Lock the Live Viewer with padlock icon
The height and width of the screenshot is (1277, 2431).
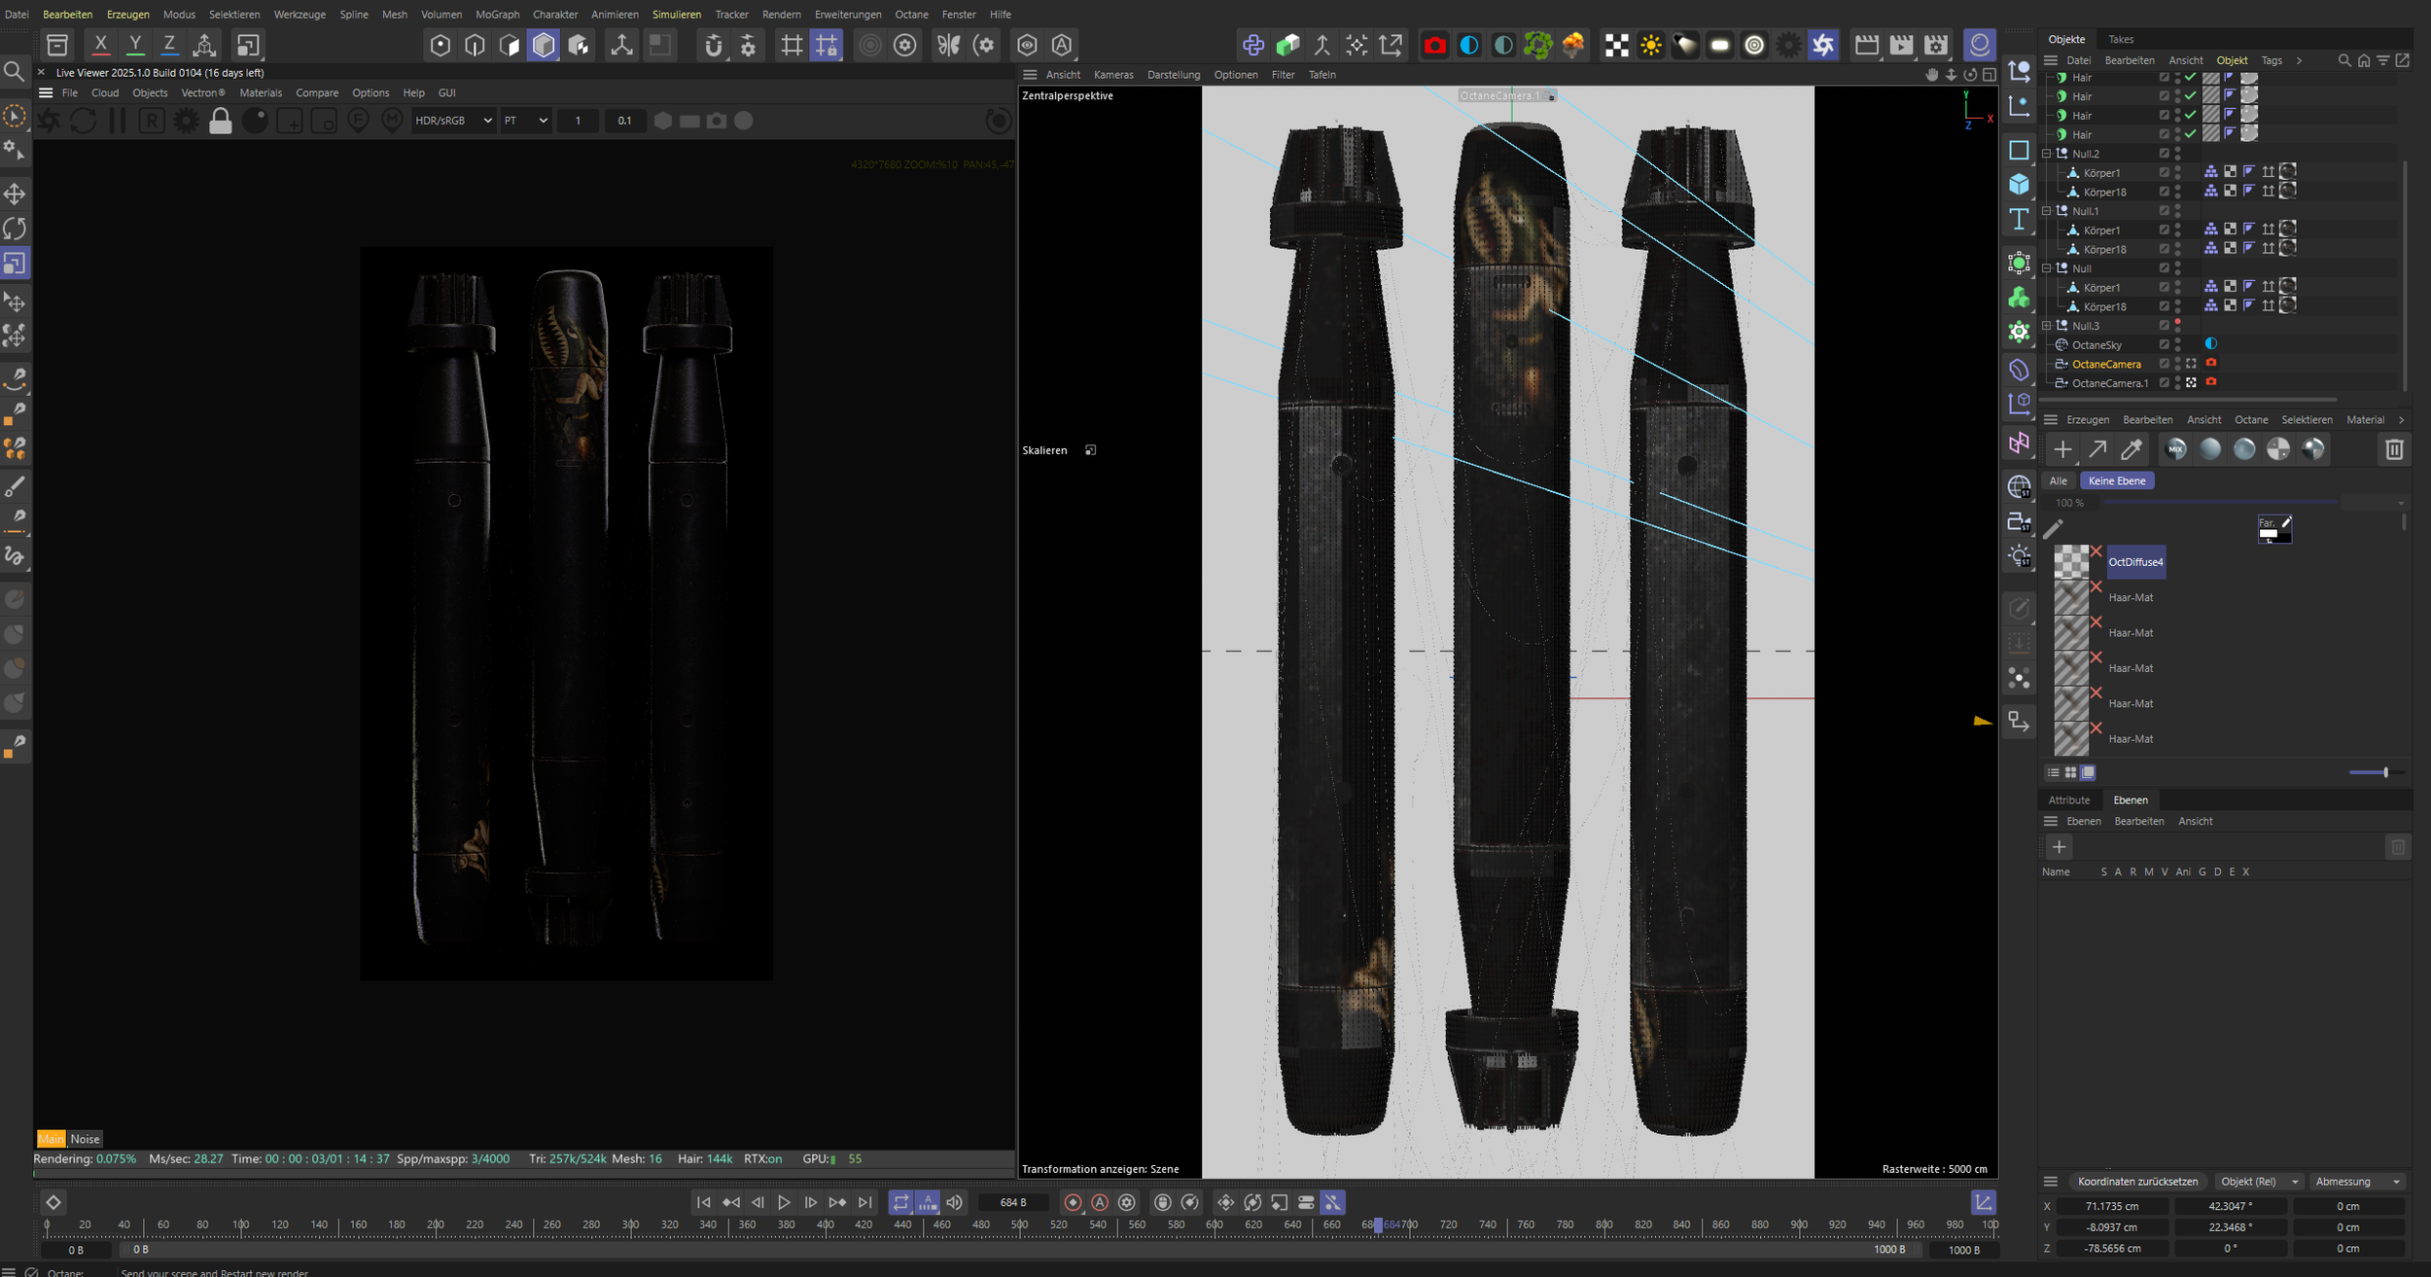point(221,122)
